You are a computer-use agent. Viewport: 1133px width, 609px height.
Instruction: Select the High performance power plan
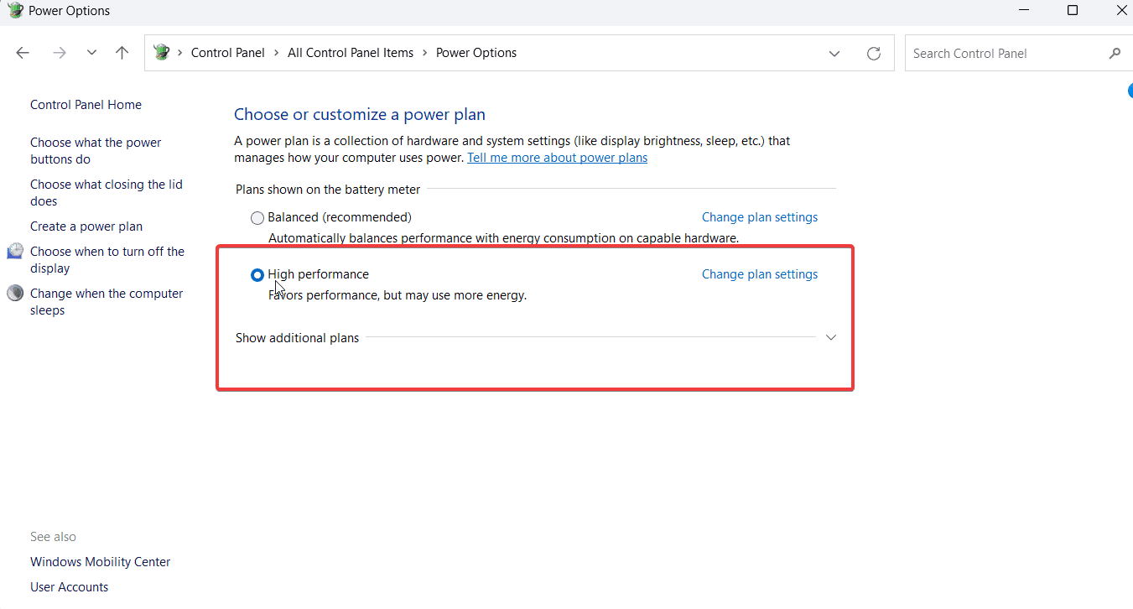coord(257,275)
